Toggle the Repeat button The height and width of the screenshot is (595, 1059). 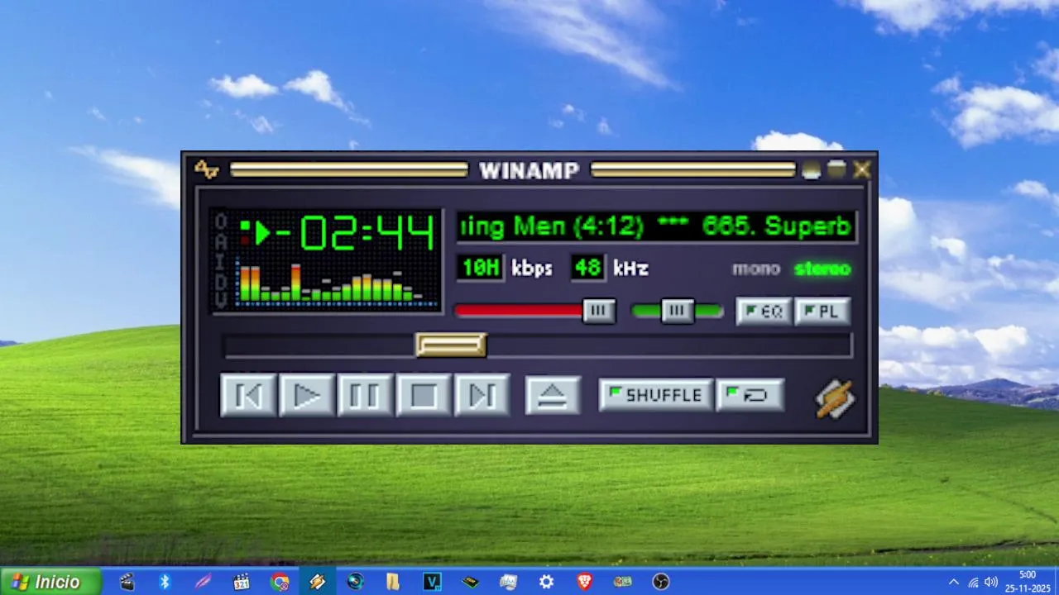coord(750,395)
